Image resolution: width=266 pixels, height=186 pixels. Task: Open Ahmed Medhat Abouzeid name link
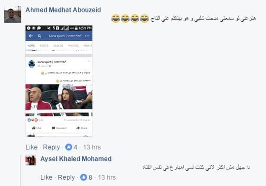click(x=63, y=10)
